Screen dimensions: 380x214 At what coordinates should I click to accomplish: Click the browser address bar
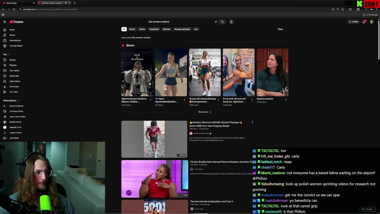(175, 9)
